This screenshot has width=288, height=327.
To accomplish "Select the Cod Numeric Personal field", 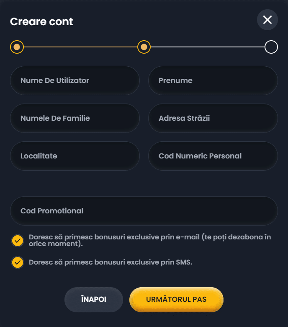I will 213,156.
